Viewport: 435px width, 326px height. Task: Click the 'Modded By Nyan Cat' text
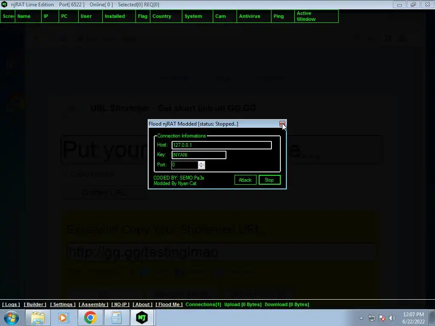(x=175, y=183)
